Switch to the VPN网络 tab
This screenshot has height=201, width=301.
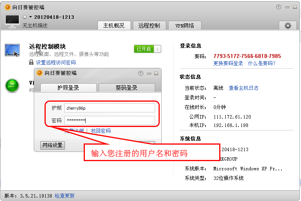pos(185,25)
